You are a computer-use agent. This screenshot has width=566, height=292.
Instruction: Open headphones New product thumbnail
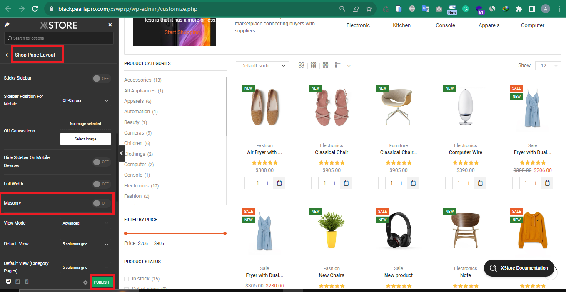(x=399, y=230)
